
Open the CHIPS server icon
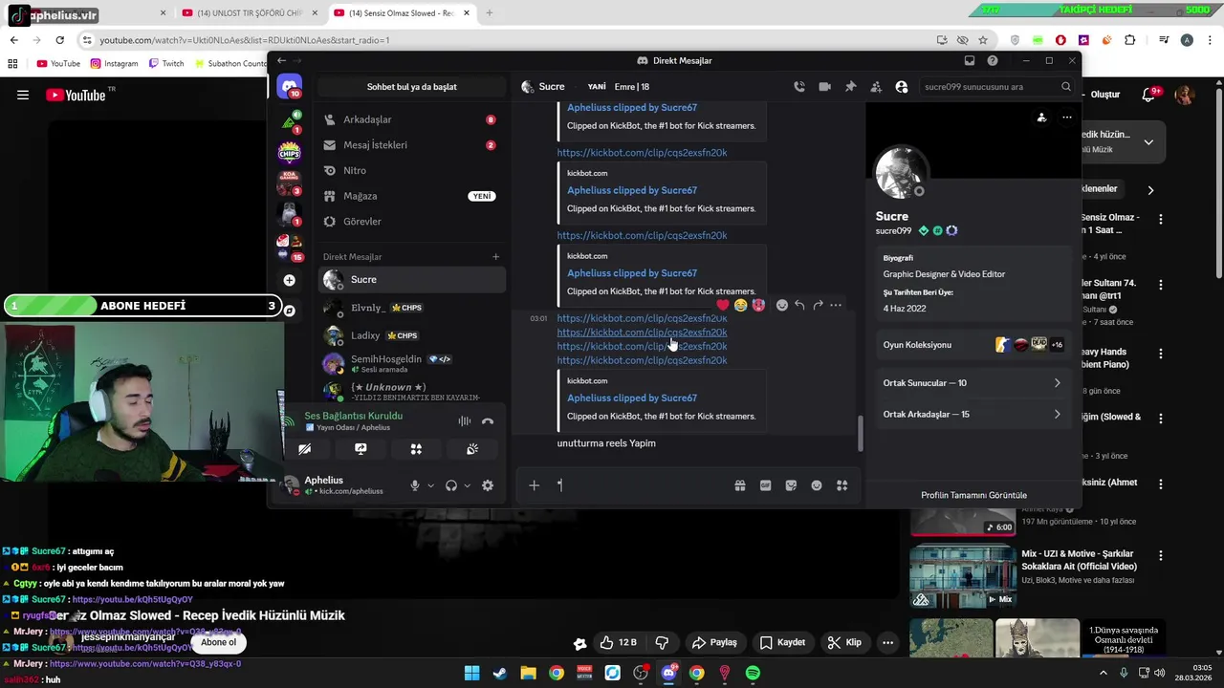tap(289, 152)
